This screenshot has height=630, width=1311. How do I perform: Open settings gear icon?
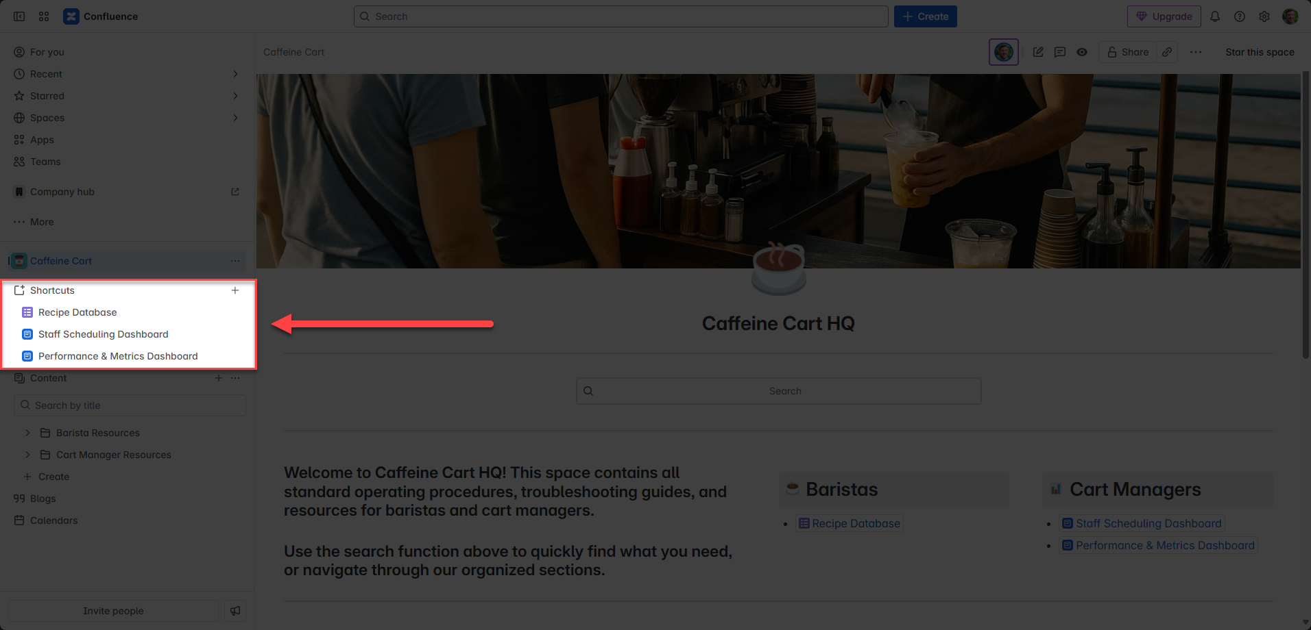(1264, 16)
